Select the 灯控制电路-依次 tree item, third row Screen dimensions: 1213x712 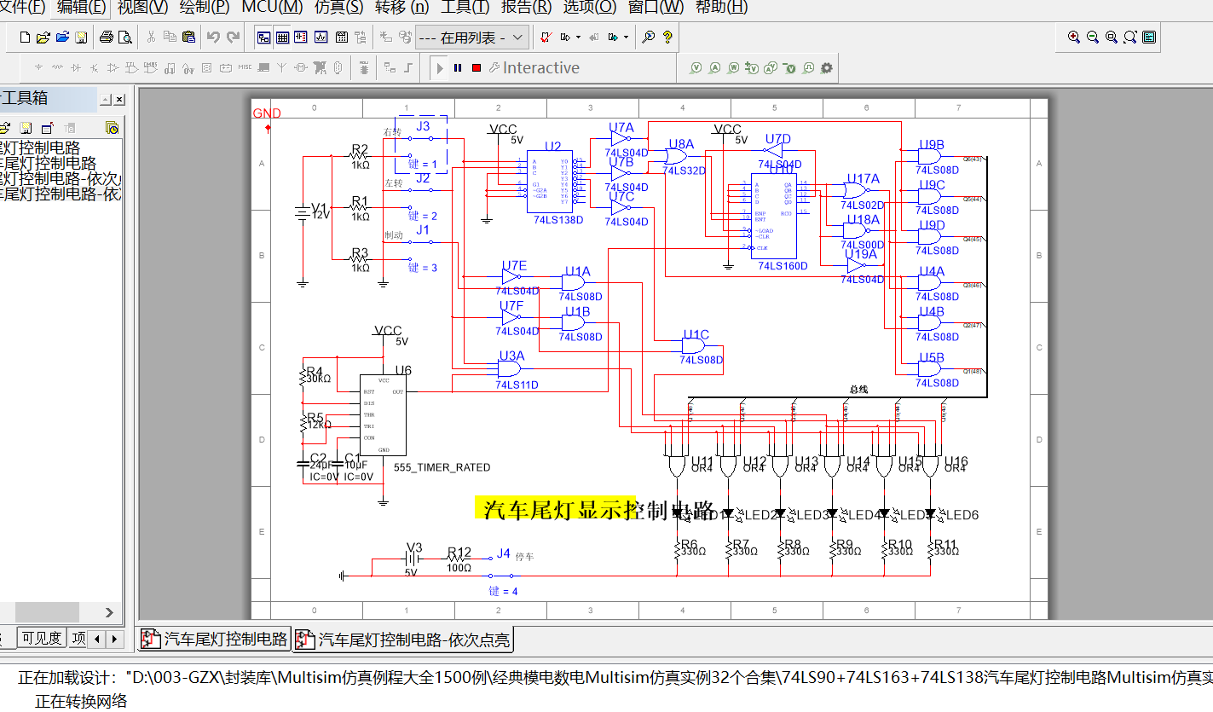pyautogui.click(x=61, y=178)
